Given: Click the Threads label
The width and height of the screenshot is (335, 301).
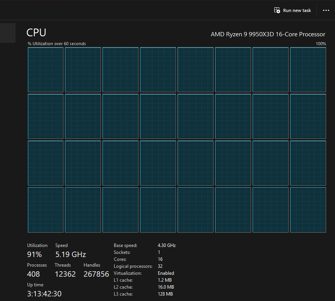Looking at the screenshot, I should [63, 265].
